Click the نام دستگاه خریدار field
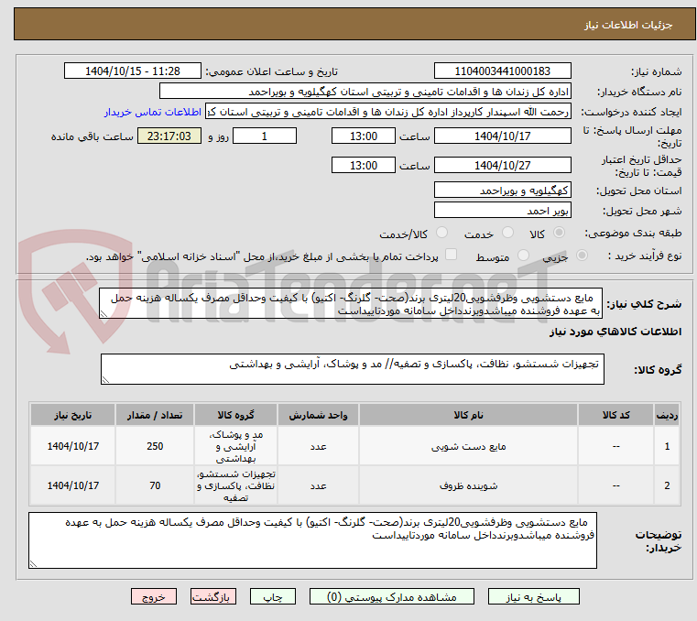 tap(365, 92)
